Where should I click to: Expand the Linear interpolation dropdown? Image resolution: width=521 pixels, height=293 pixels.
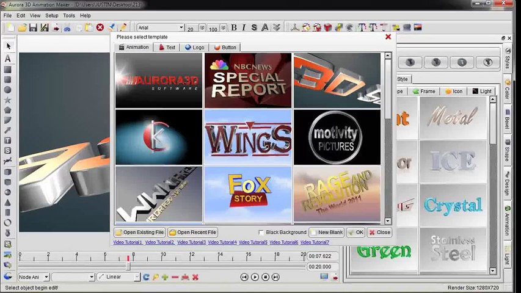coord(137,277)
